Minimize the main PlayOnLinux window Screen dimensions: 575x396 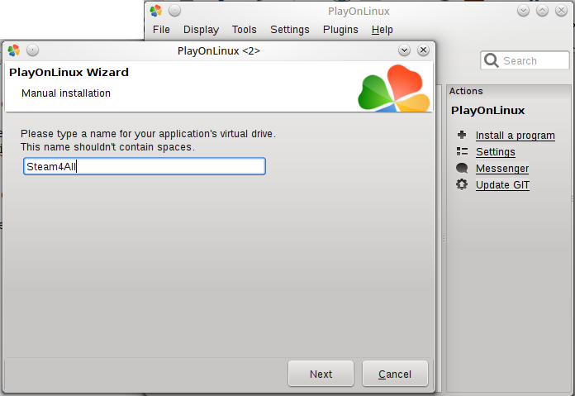pos(523,11)
